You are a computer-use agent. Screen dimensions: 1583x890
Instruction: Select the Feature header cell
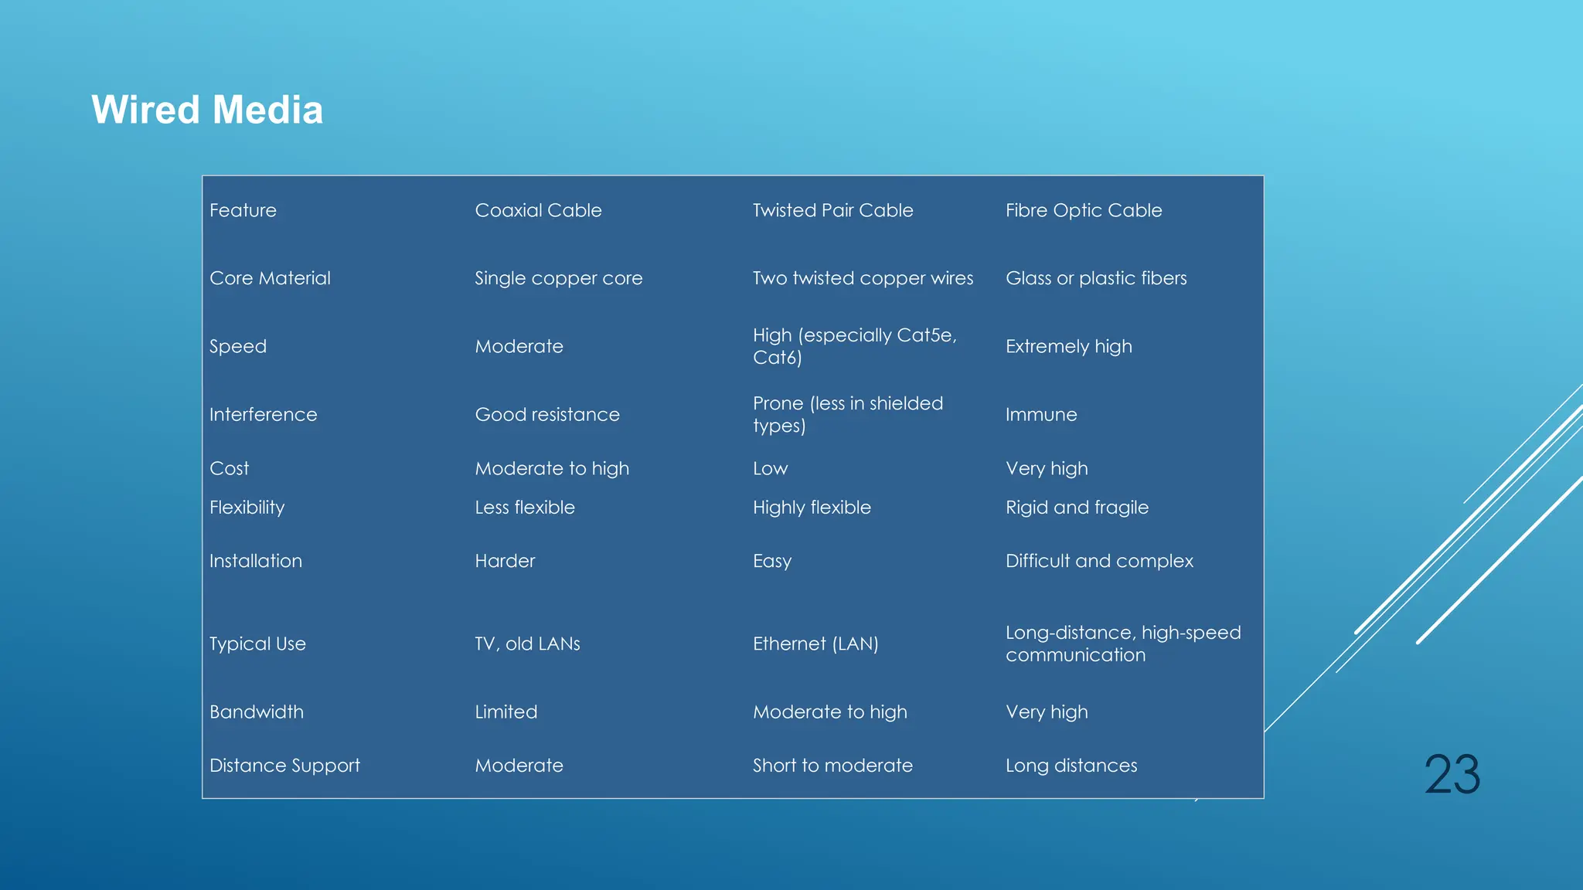coord(243,210)
